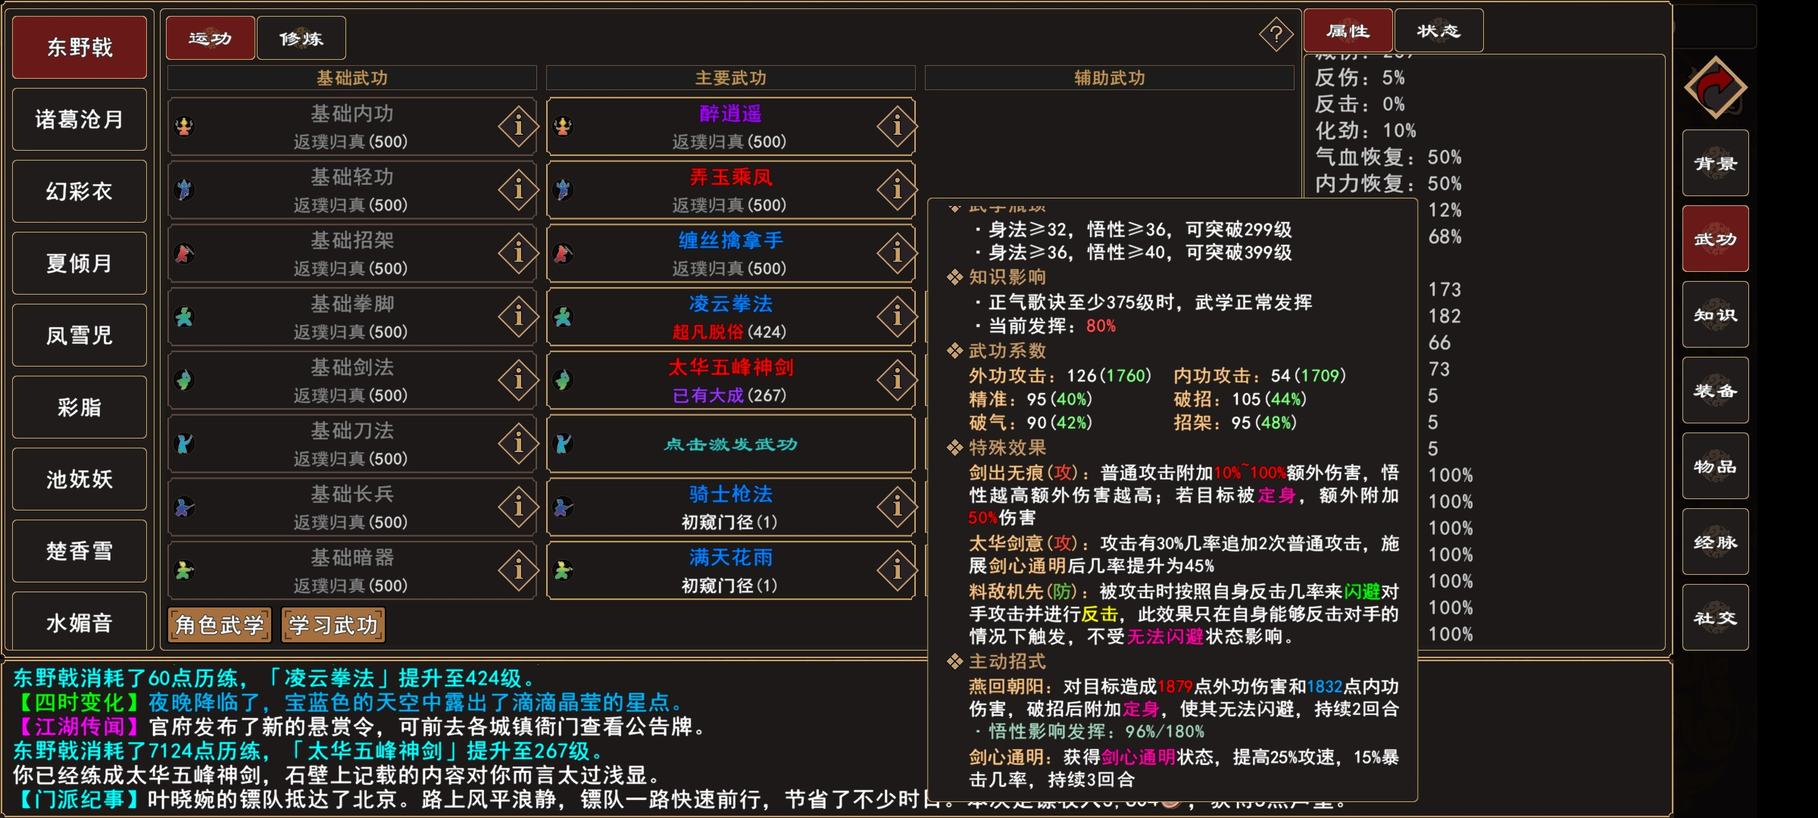
Task: Click the 基础剑法 figure icon
Action: click(184, 379)
